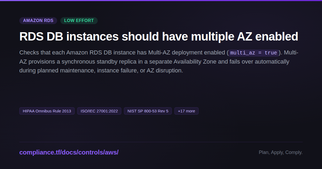Click the AMAZON RDS category badge
Screen dimensions: 322x169
click(x=38, y=21)
